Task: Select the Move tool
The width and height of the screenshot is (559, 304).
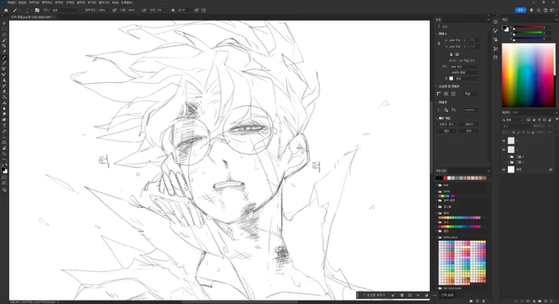Action: point(4,23)
